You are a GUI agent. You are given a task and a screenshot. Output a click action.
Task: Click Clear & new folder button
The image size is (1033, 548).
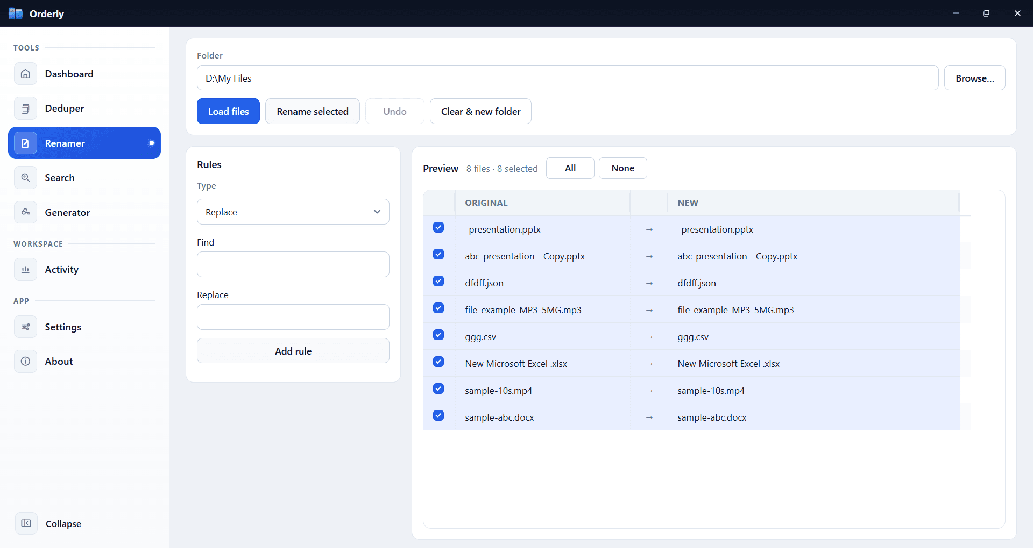[480, 111]
